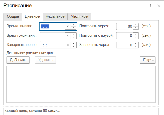
Task: Increase Время начала with up arrow
Action: coord(74,25)
